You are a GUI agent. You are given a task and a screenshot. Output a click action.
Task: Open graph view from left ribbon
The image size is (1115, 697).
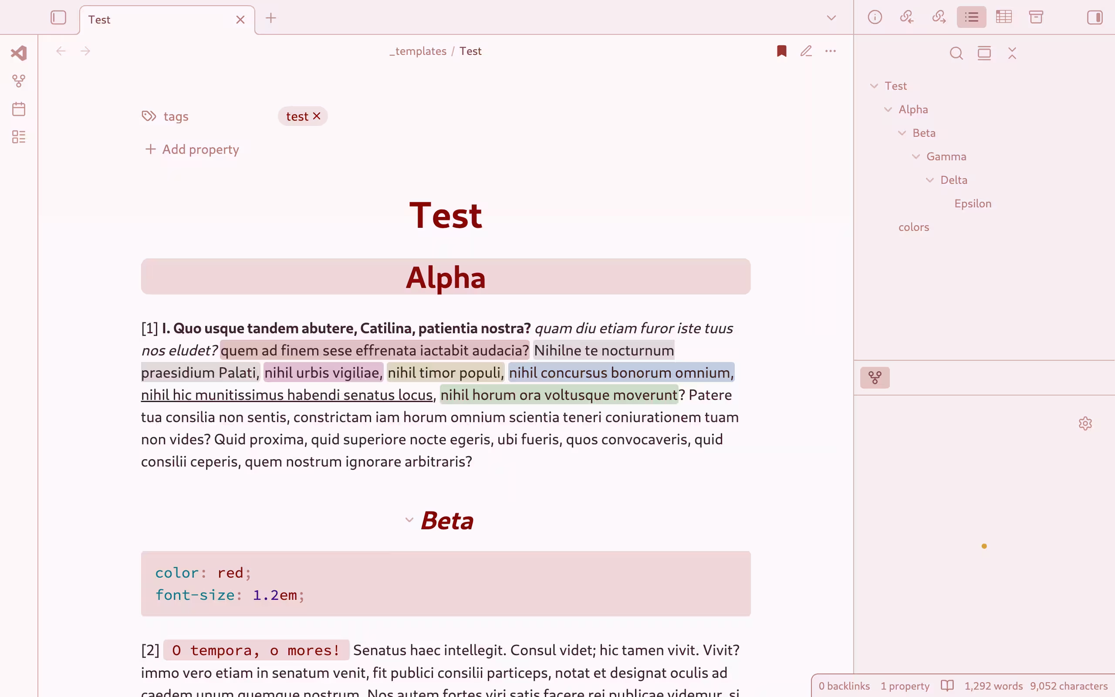19,81
